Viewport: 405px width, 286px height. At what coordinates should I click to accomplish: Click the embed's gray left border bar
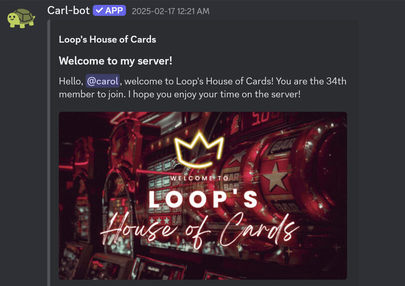[48, 153]
